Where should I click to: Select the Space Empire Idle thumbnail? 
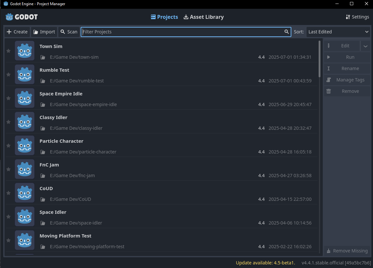(25, 98)
